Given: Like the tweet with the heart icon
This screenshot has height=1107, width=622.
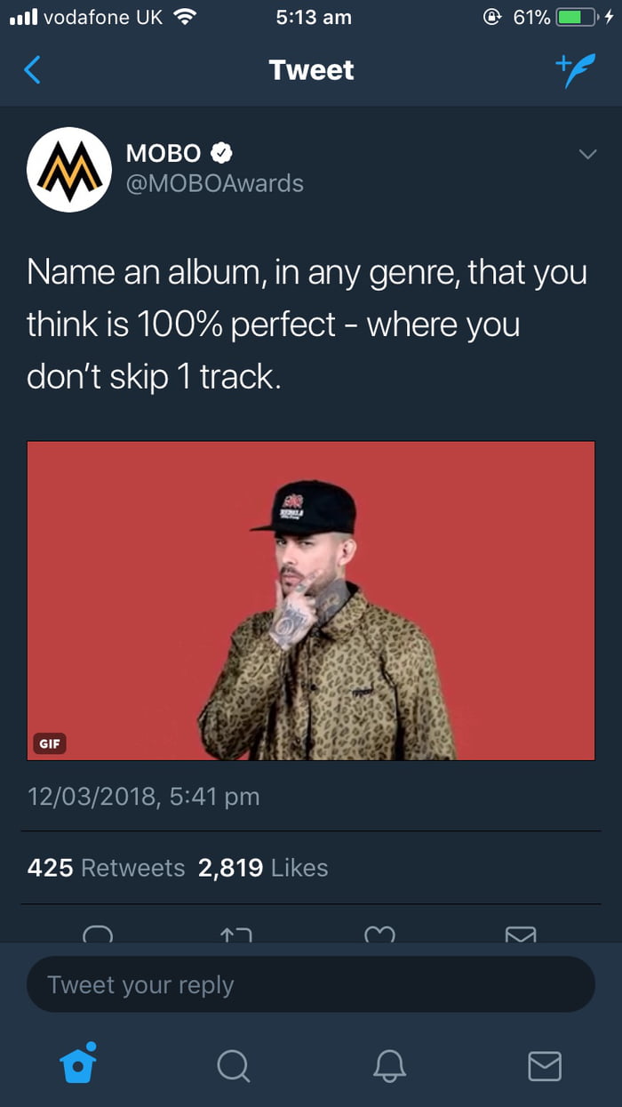Looking at the screenshot, I should tap(380, 934).
